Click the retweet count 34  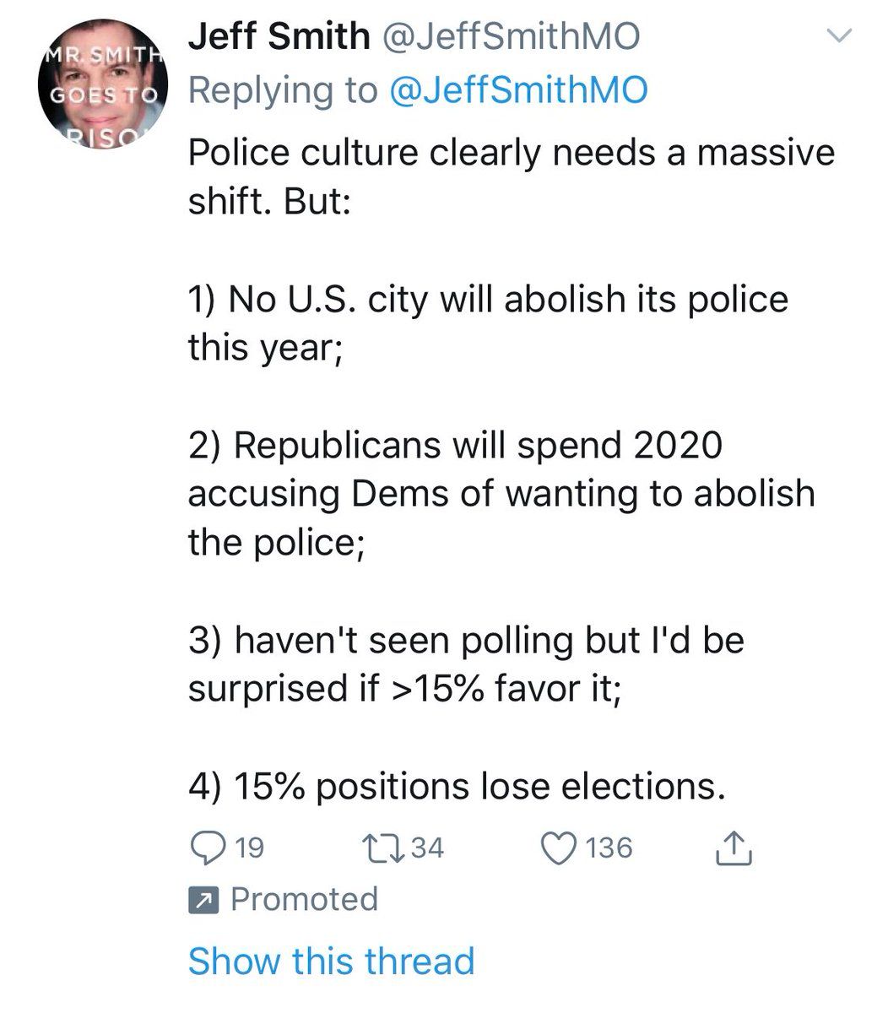coord(426,848)
